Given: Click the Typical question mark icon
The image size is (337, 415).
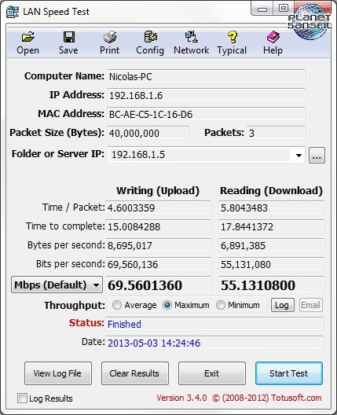Looking at the screenshot, I should (x=232, y=37).
